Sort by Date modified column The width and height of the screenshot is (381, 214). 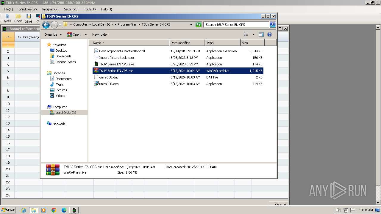pyautogui.click(x=187, y=43)
